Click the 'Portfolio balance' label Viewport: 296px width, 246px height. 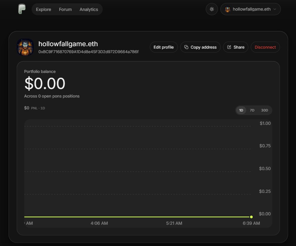[x=40, y=71]
